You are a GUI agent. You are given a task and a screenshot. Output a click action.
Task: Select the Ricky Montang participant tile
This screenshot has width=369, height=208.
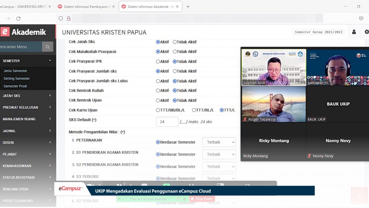(x=274, y=141)
